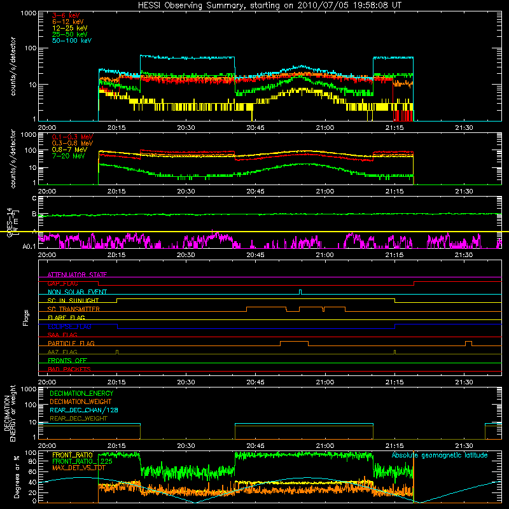Select the 12-25 keV legend label

[70, 28]
